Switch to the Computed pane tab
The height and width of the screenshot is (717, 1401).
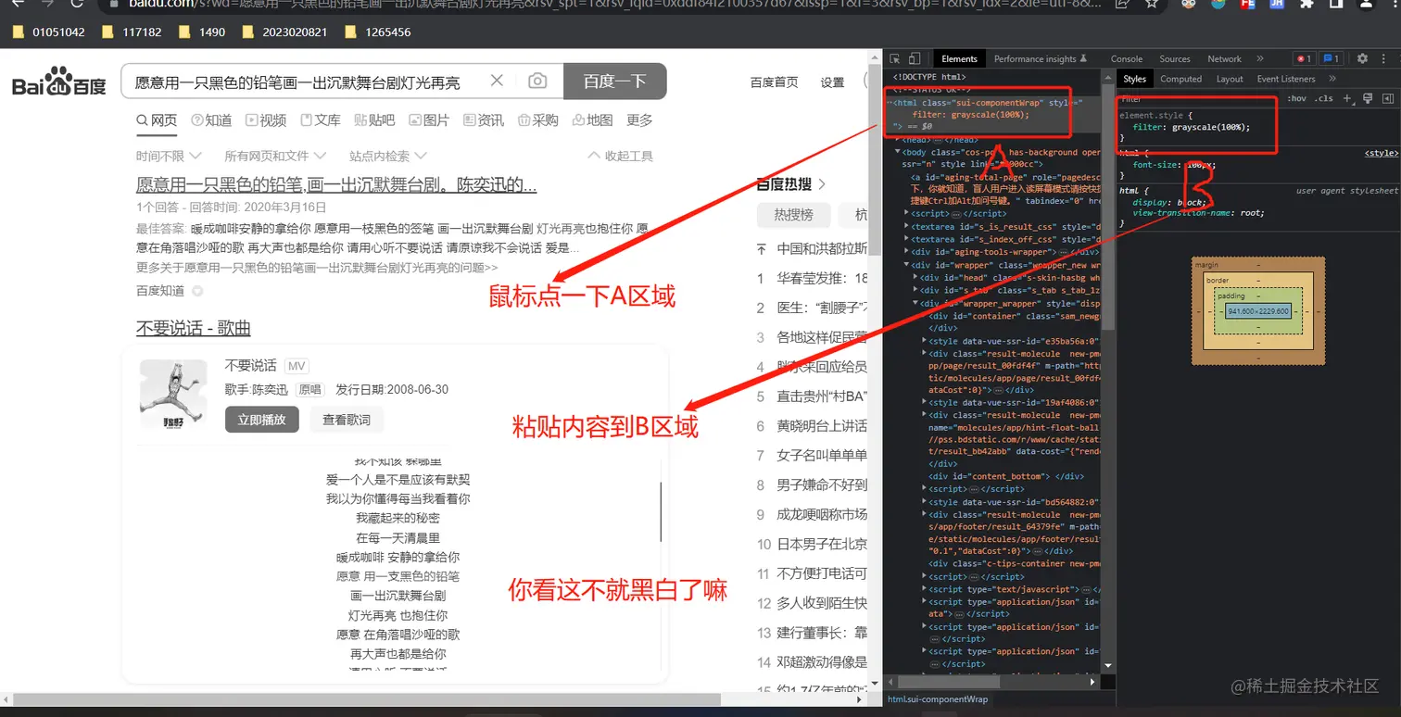click(x=1180, y=79)
